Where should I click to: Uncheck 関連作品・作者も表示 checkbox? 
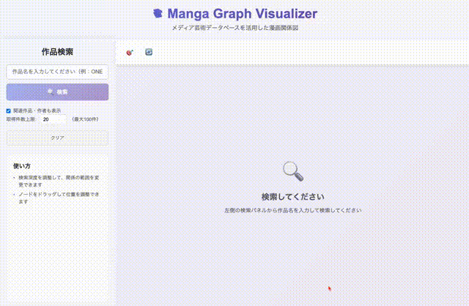(8, 111)
